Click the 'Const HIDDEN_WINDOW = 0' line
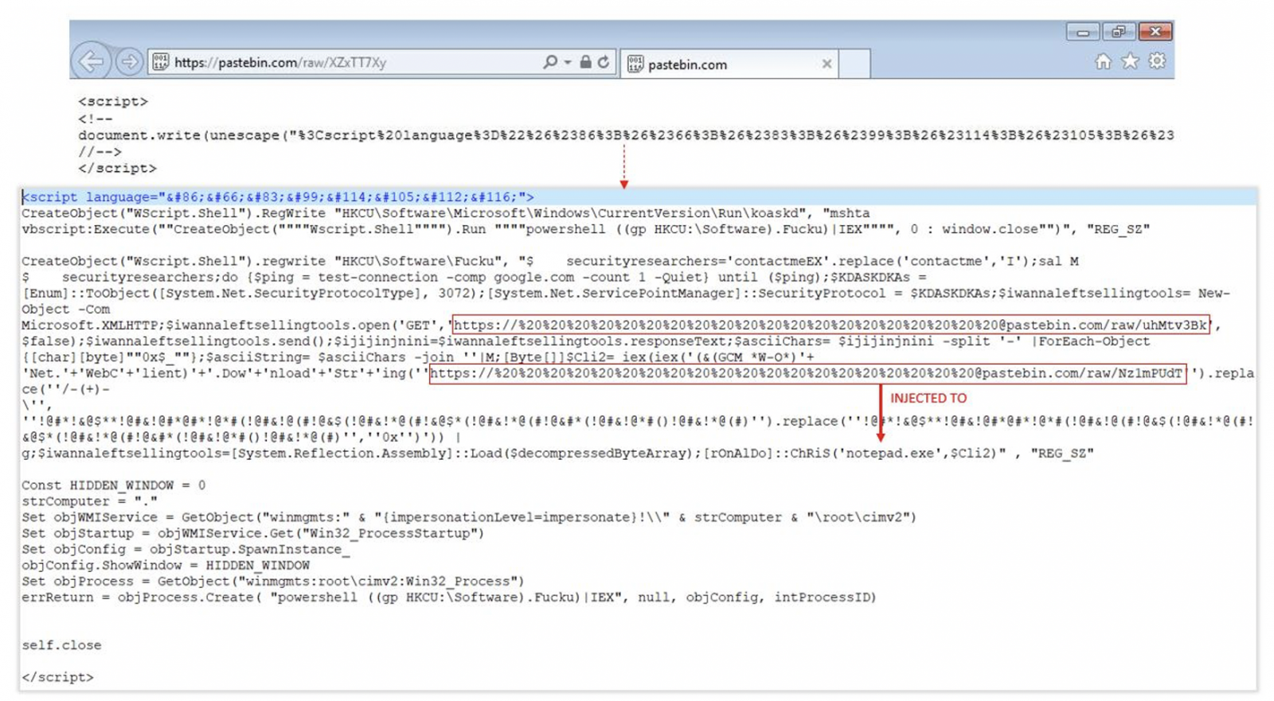 pyautogui.click(x=114, y=485)
